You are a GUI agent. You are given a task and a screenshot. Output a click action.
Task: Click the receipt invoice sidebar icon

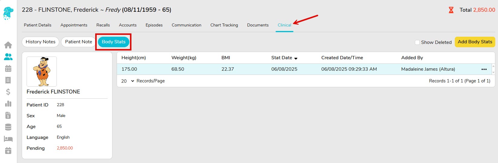pos(8,80)
